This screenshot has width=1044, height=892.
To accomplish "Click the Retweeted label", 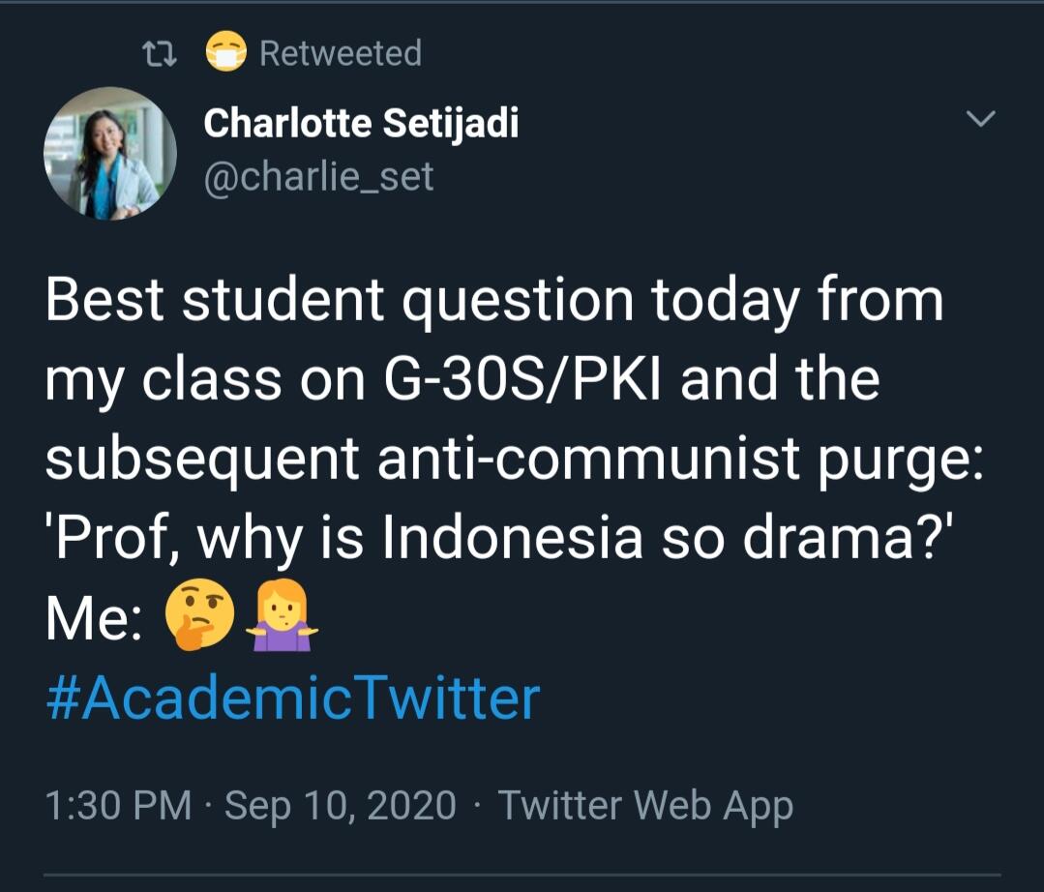I will click(x=341, y=53).
